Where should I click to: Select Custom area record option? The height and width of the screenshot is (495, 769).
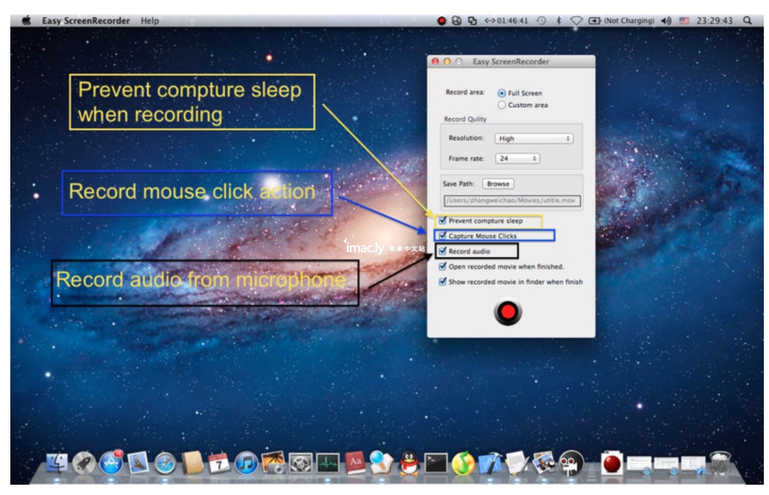[x=501, y=105]
